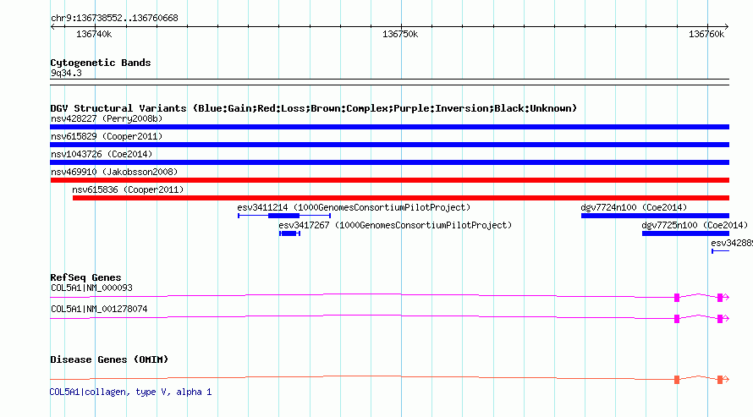Select the nsv615829 (Cooper2011) blue variant bar
Image resolution: width=753 pixels, height=417 pixels.
coord(389,145)
